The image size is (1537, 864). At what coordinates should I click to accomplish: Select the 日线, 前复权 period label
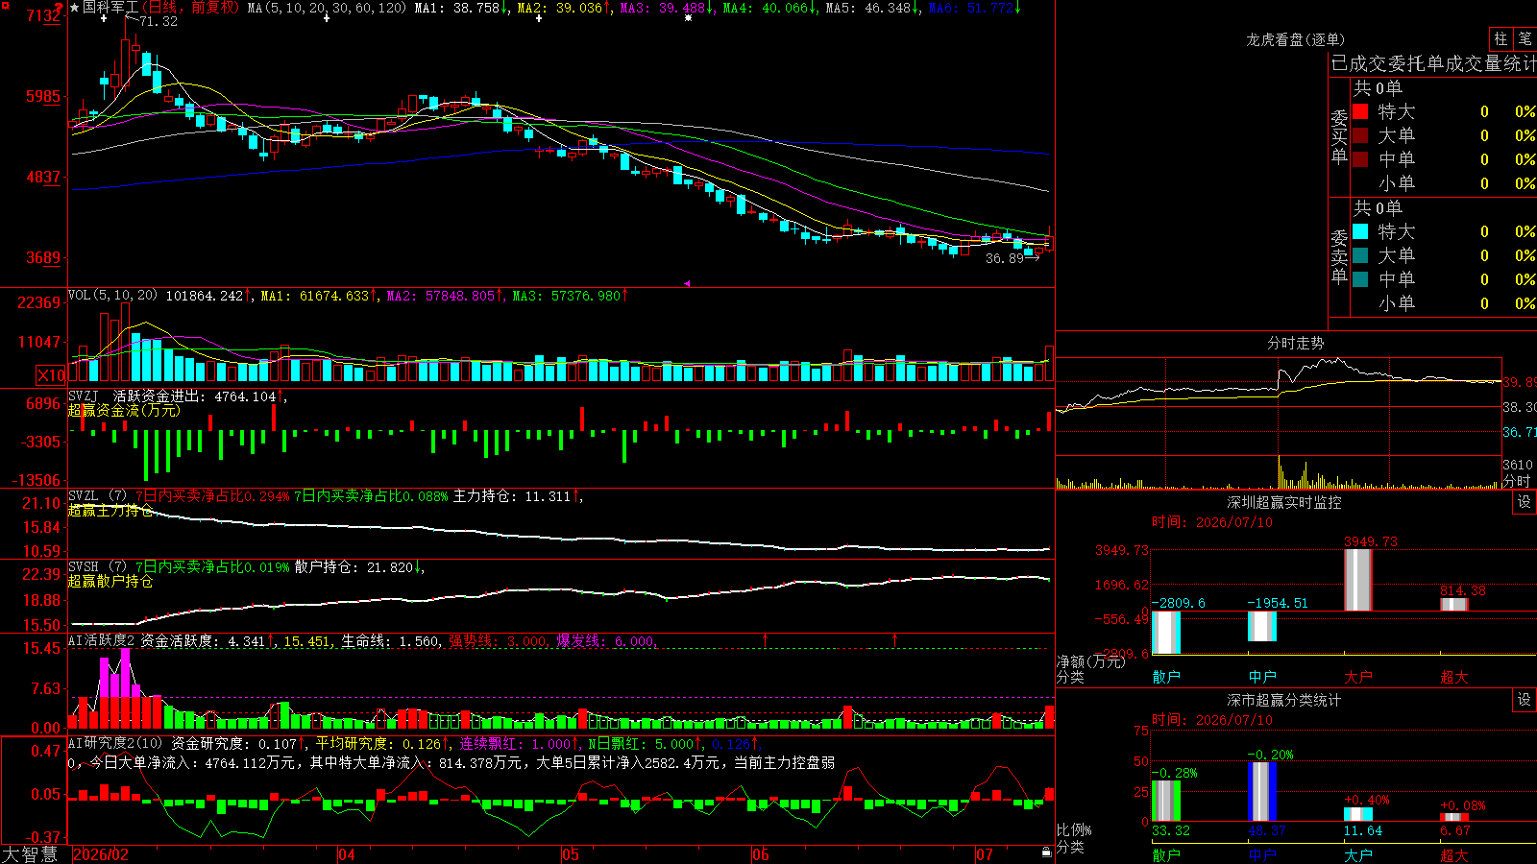190,8
